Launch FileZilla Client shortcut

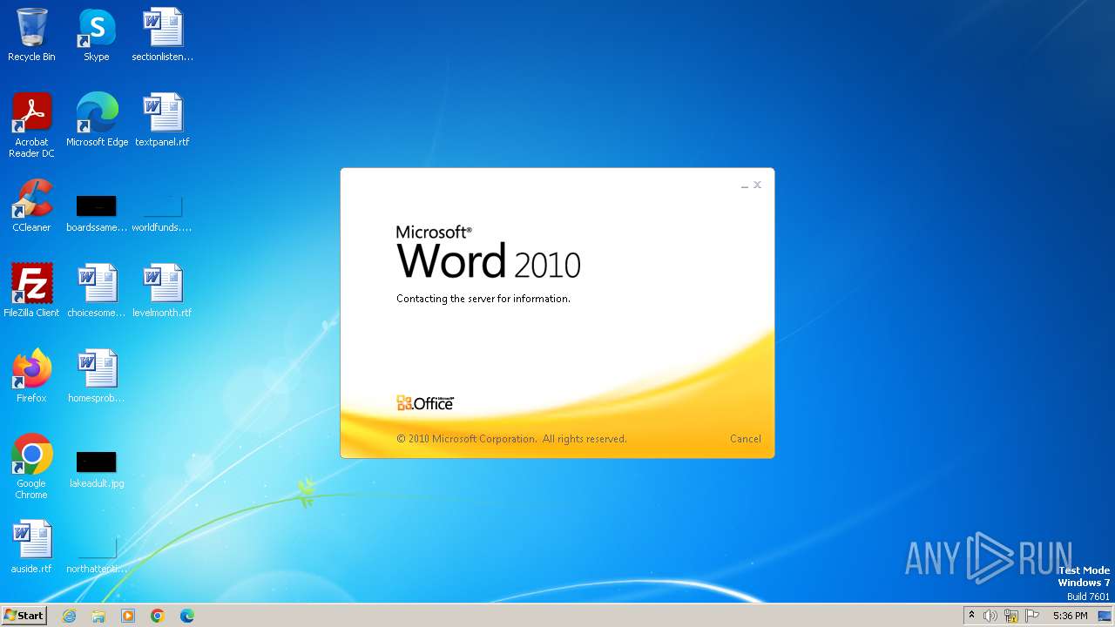pos(31,291)
